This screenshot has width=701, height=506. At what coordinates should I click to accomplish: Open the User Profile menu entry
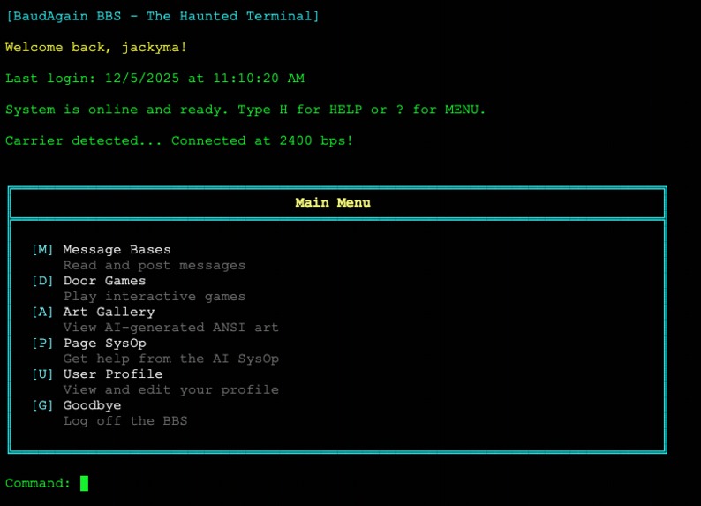113,374
